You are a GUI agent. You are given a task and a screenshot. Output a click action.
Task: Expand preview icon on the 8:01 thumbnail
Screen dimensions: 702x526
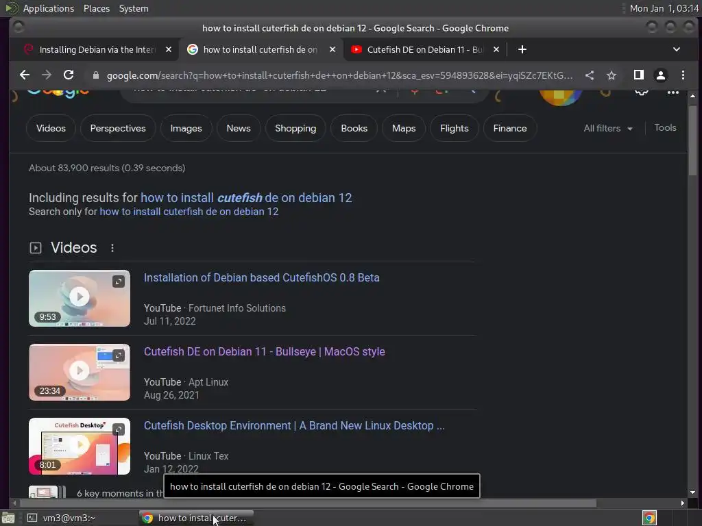tap(119, 430)
